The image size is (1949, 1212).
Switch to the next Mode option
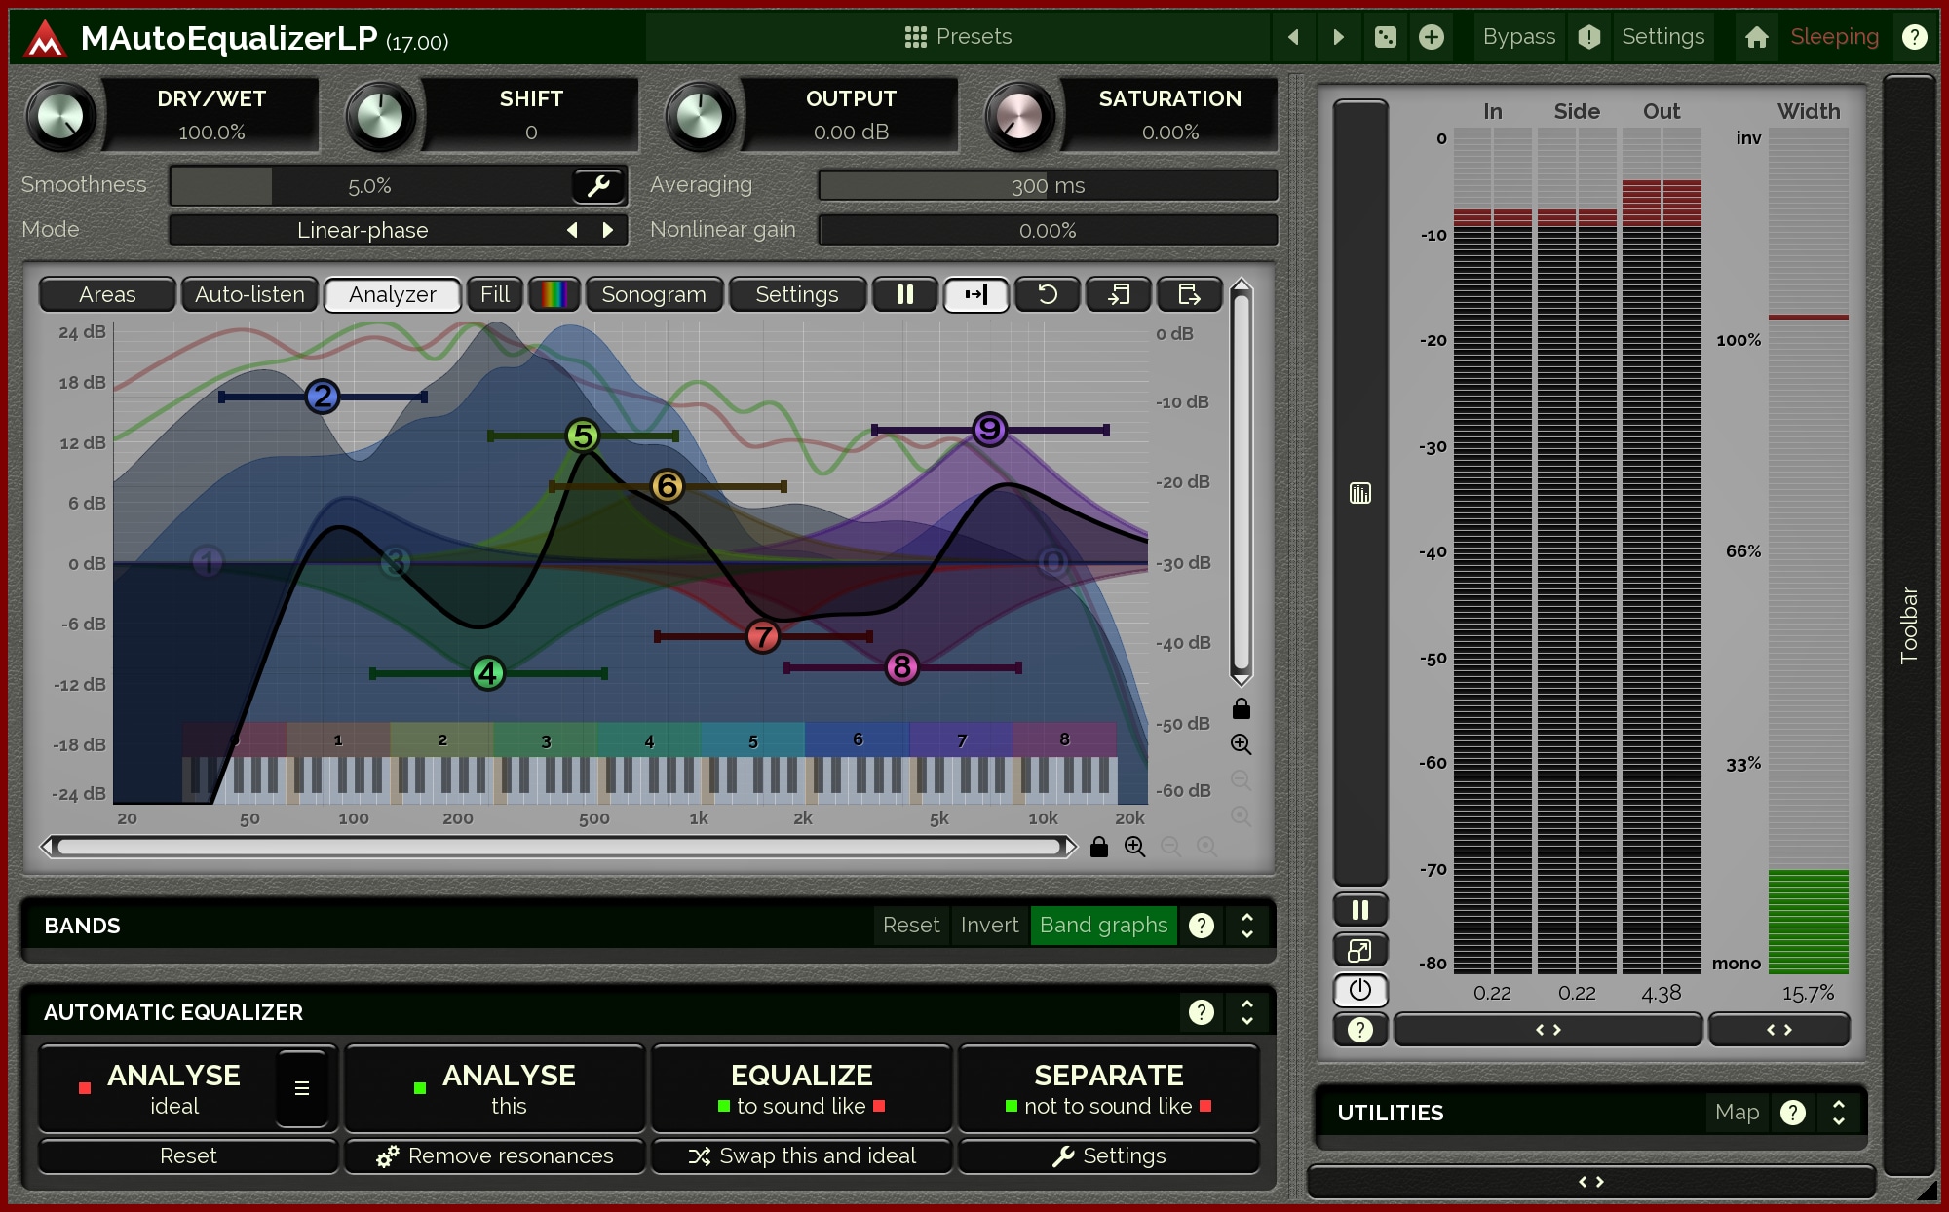(608, 230)
